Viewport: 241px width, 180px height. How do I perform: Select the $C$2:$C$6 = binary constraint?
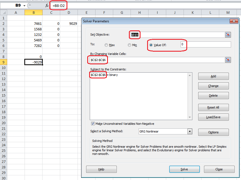point(104,75)
